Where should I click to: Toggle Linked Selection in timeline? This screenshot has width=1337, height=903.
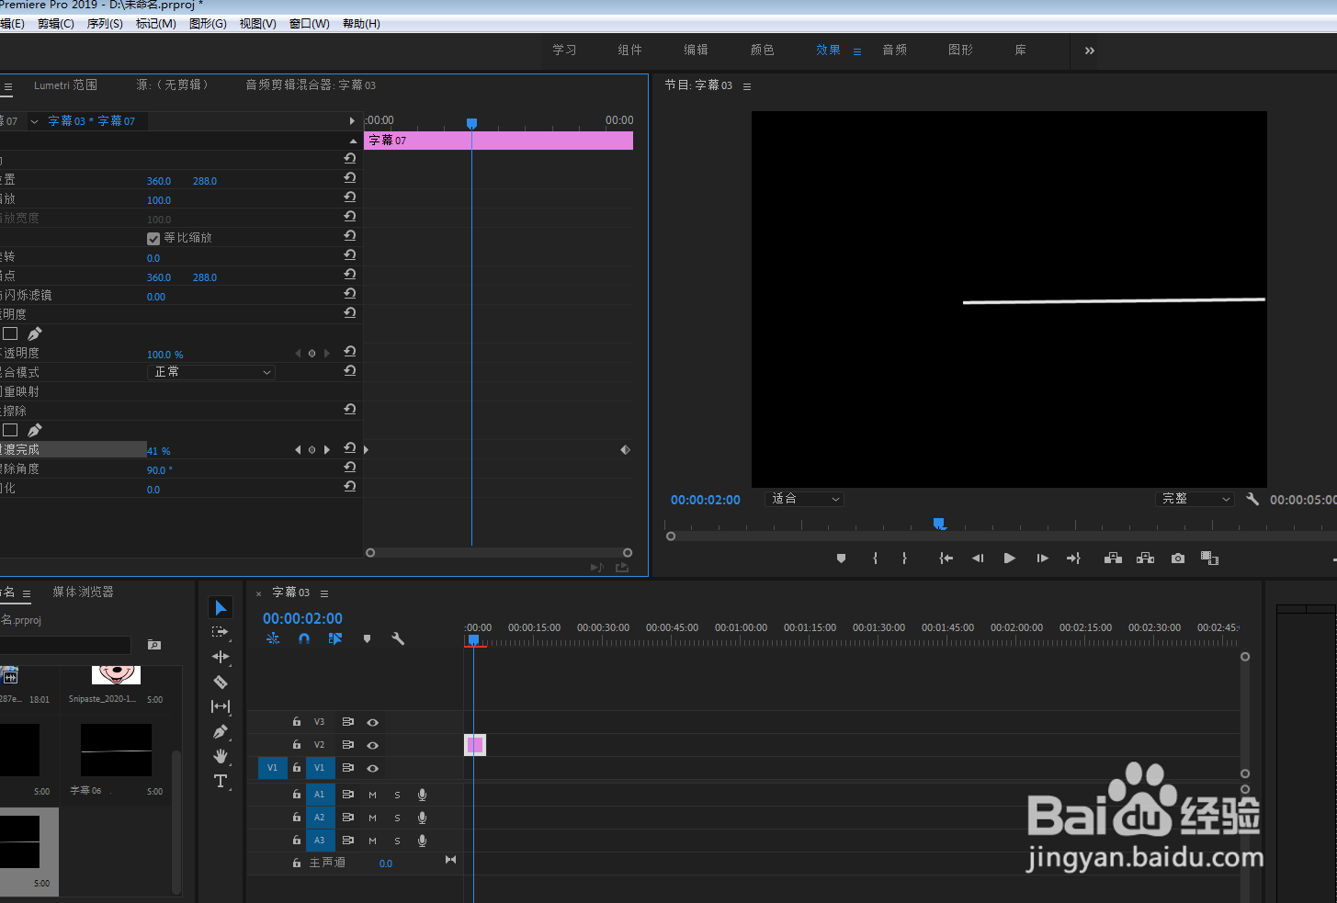[x=335, y=638]
